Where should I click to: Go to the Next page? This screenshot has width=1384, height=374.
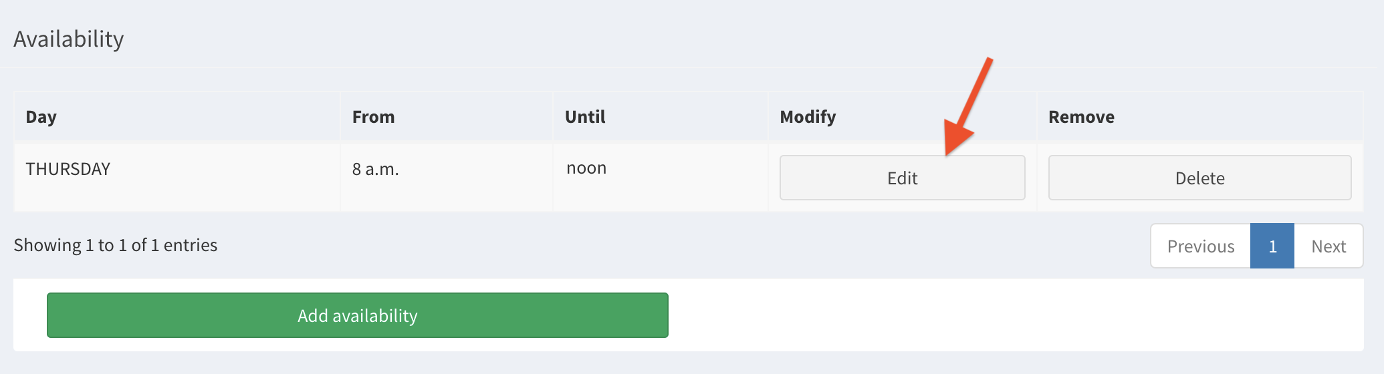point(1328,246)
